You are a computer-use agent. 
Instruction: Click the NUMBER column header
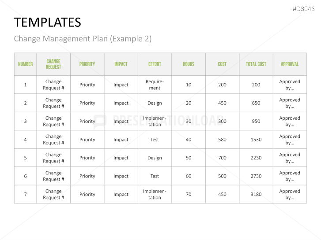tap(25, 64)
